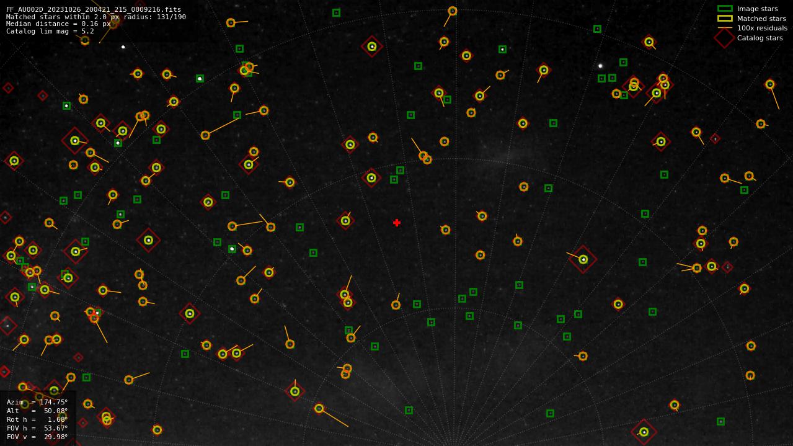Click the orange 100x residuals legend line
This screenshot has height=446, width=793.
coord(725,28)
